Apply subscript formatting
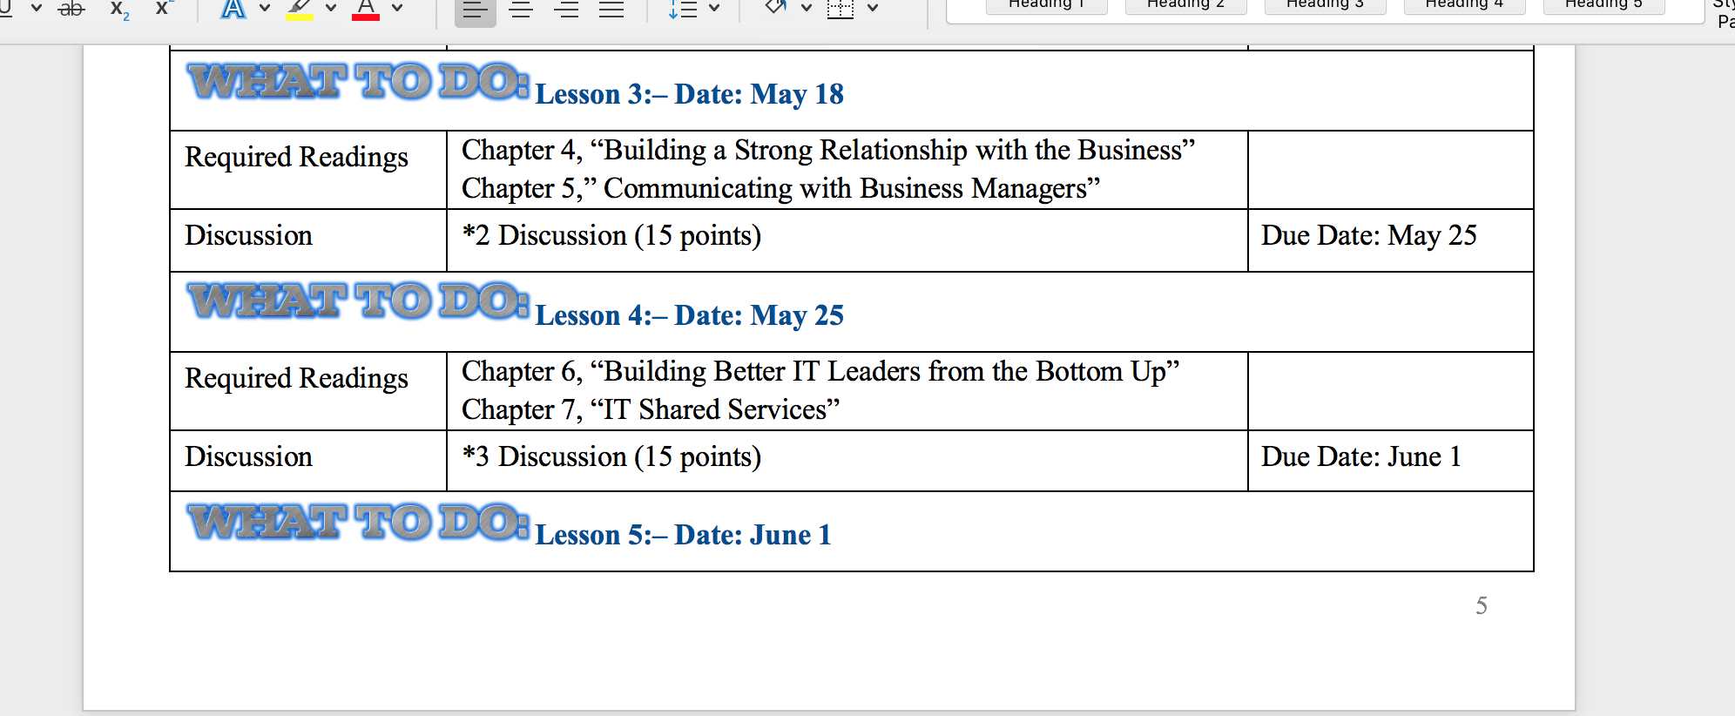The image size is (1735, 716). [x=119, y=9]
